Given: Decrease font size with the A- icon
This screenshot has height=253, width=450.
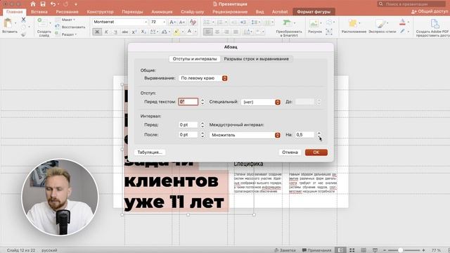Looking at the screenshot, I should coord(182,22).
